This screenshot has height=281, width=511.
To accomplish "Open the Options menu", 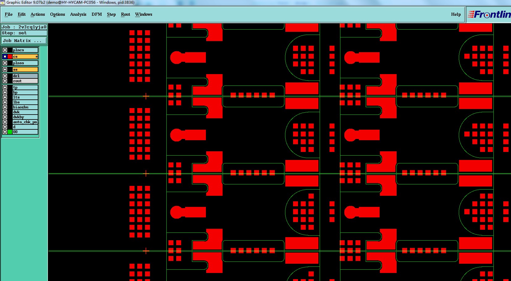I will coord(57,14).
